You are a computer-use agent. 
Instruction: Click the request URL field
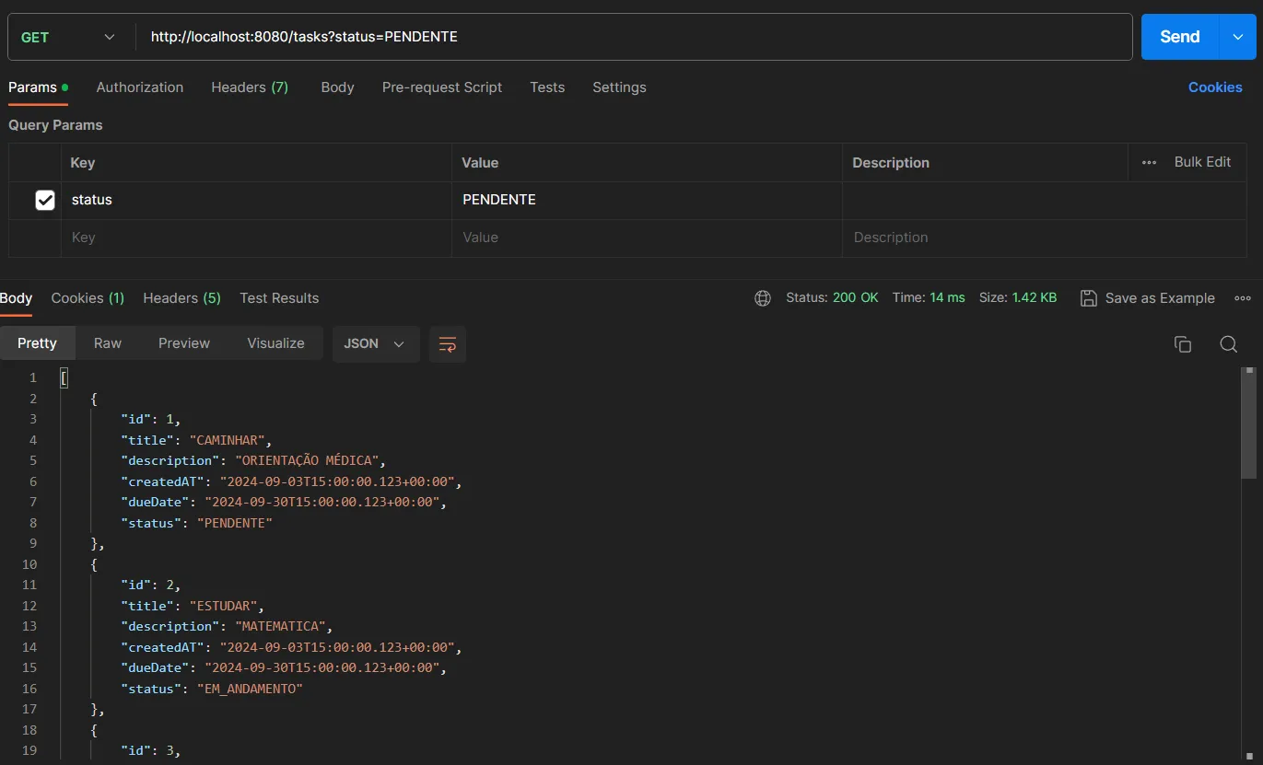click(634, 37)
